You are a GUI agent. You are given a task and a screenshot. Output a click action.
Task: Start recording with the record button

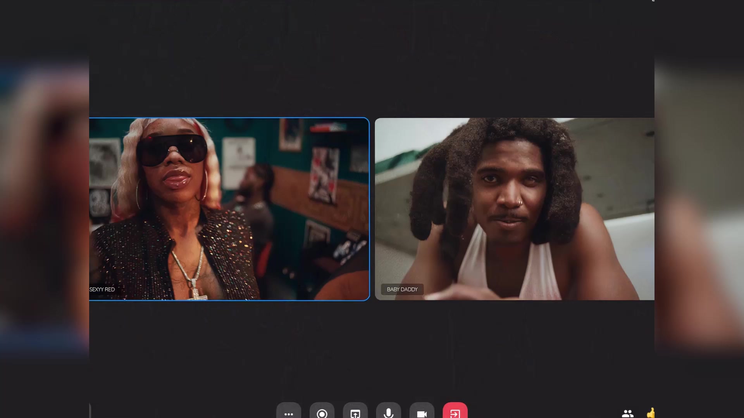[x=322, y=411]
